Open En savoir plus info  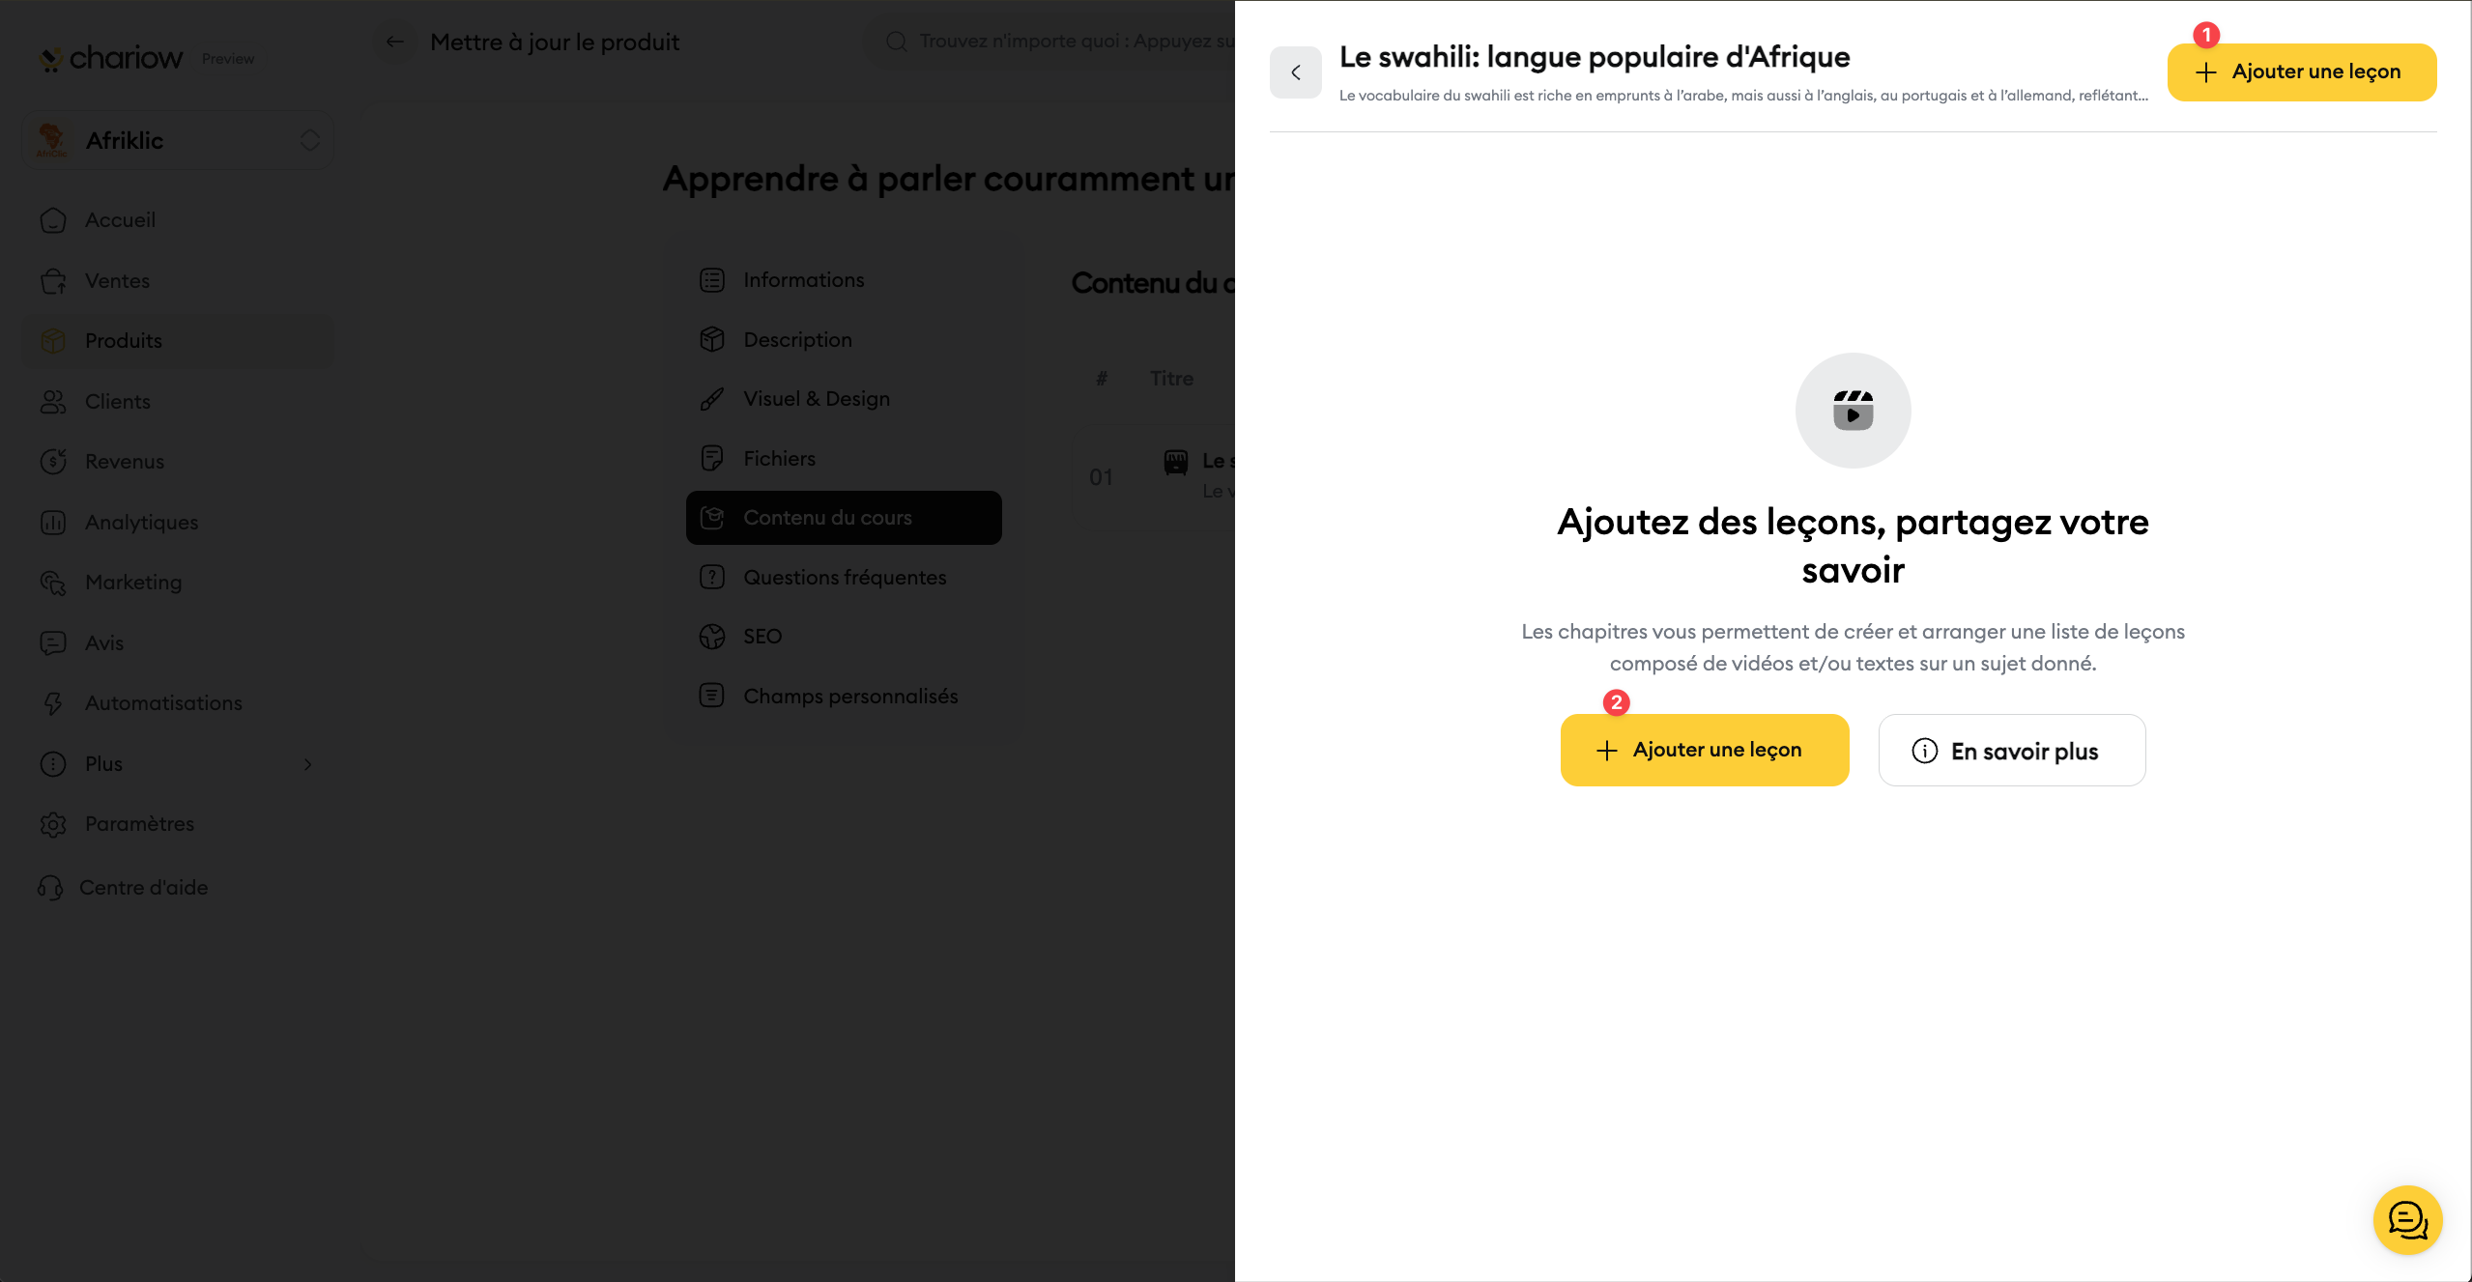pos(2011,751)
